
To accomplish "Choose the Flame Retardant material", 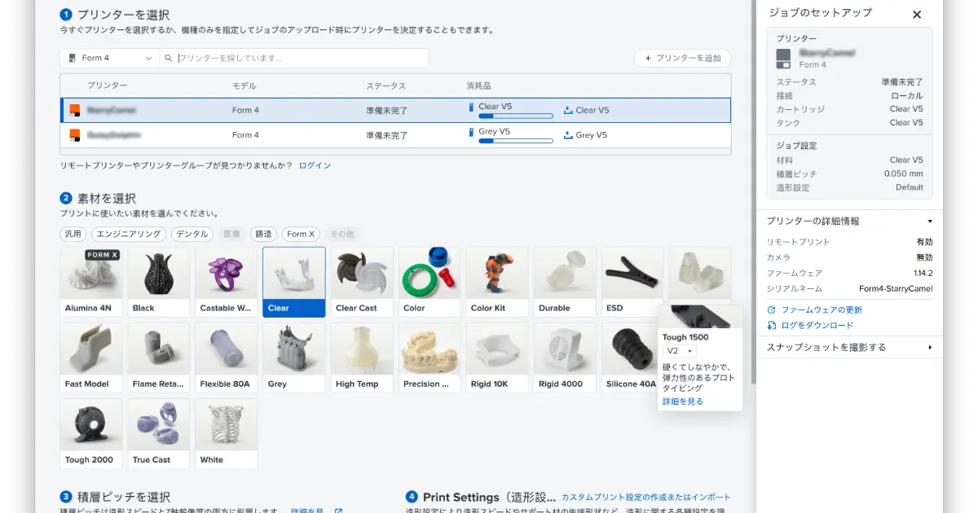I will (x=159, y=357).
